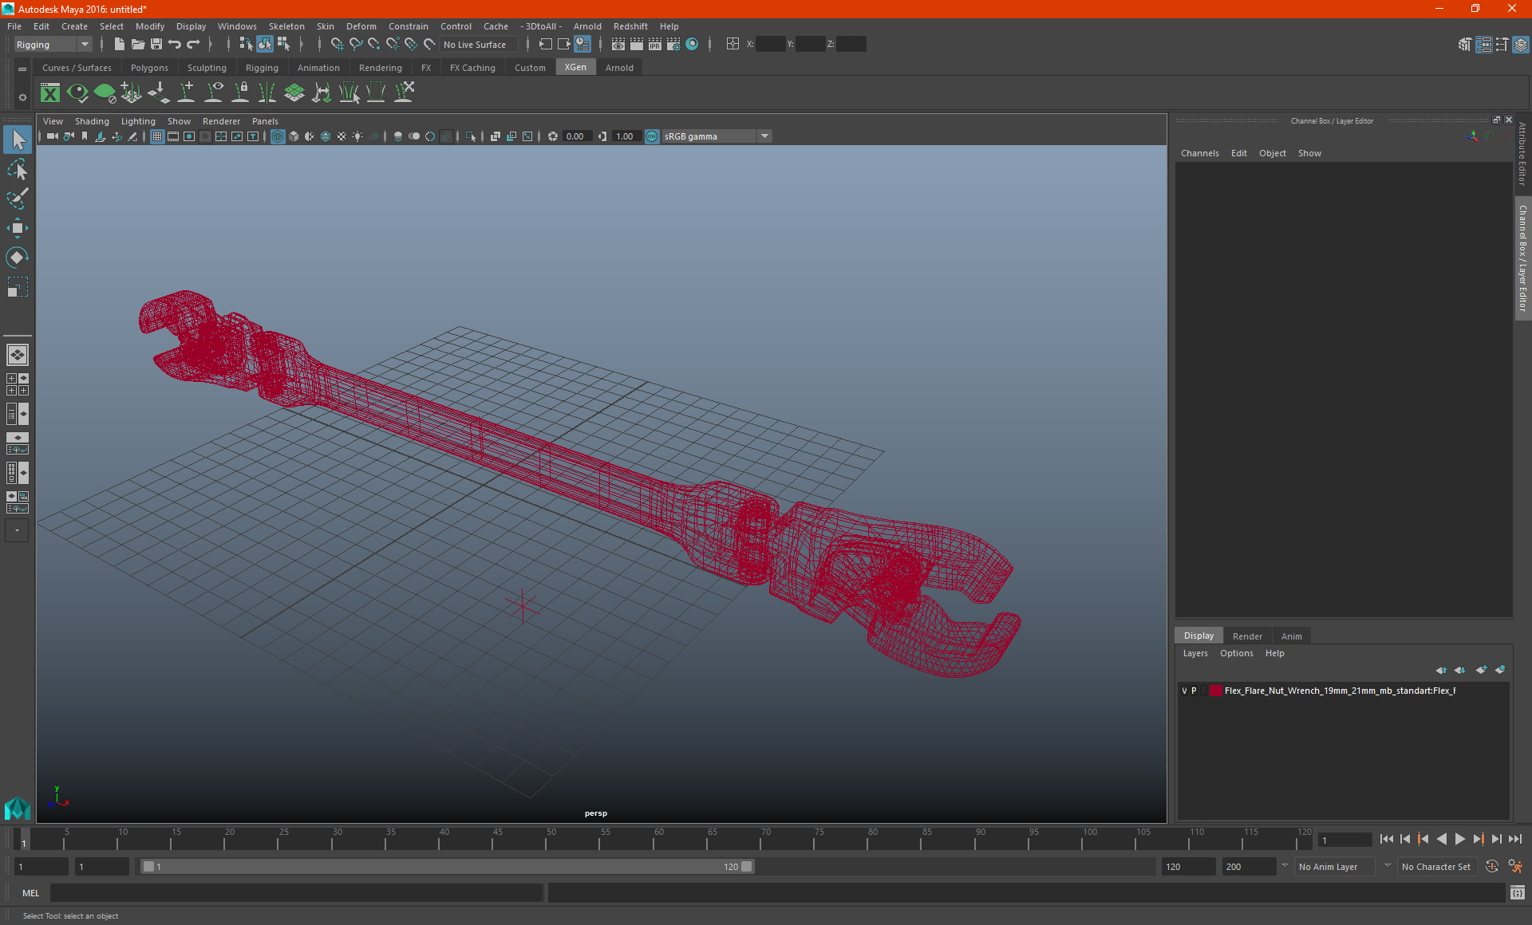1532x925 pixels.
Task: Toggle layer playback P box
Action: [1194, 691]
